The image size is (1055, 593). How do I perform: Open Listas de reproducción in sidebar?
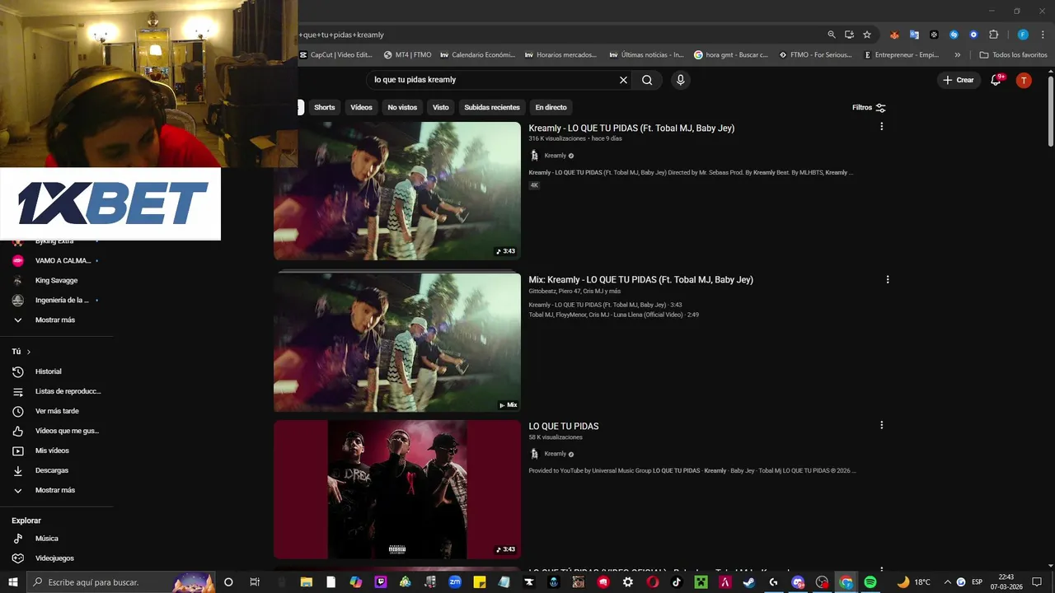pyautogui.click(x=55, y=391)
